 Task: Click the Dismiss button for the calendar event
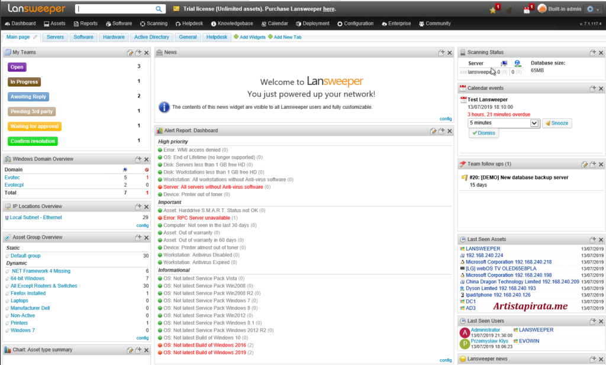pyautogui.click(x=482, y=133)
